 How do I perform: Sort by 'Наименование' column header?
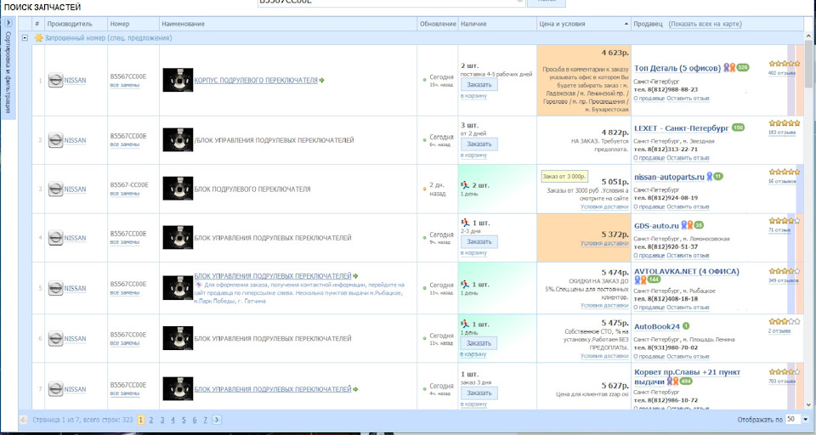(288, 24)
